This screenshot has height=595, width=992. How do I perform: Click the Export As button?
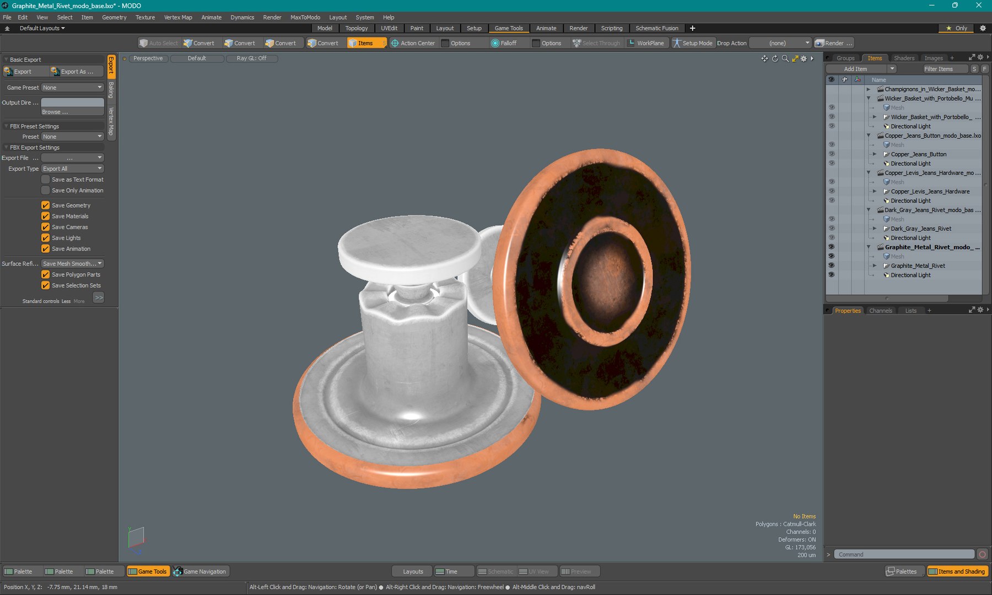(x=77, y=72)
